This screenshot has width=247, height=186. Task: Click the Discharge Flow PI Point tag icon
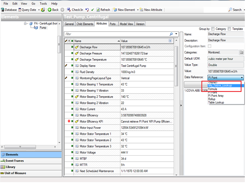point(77,47)
